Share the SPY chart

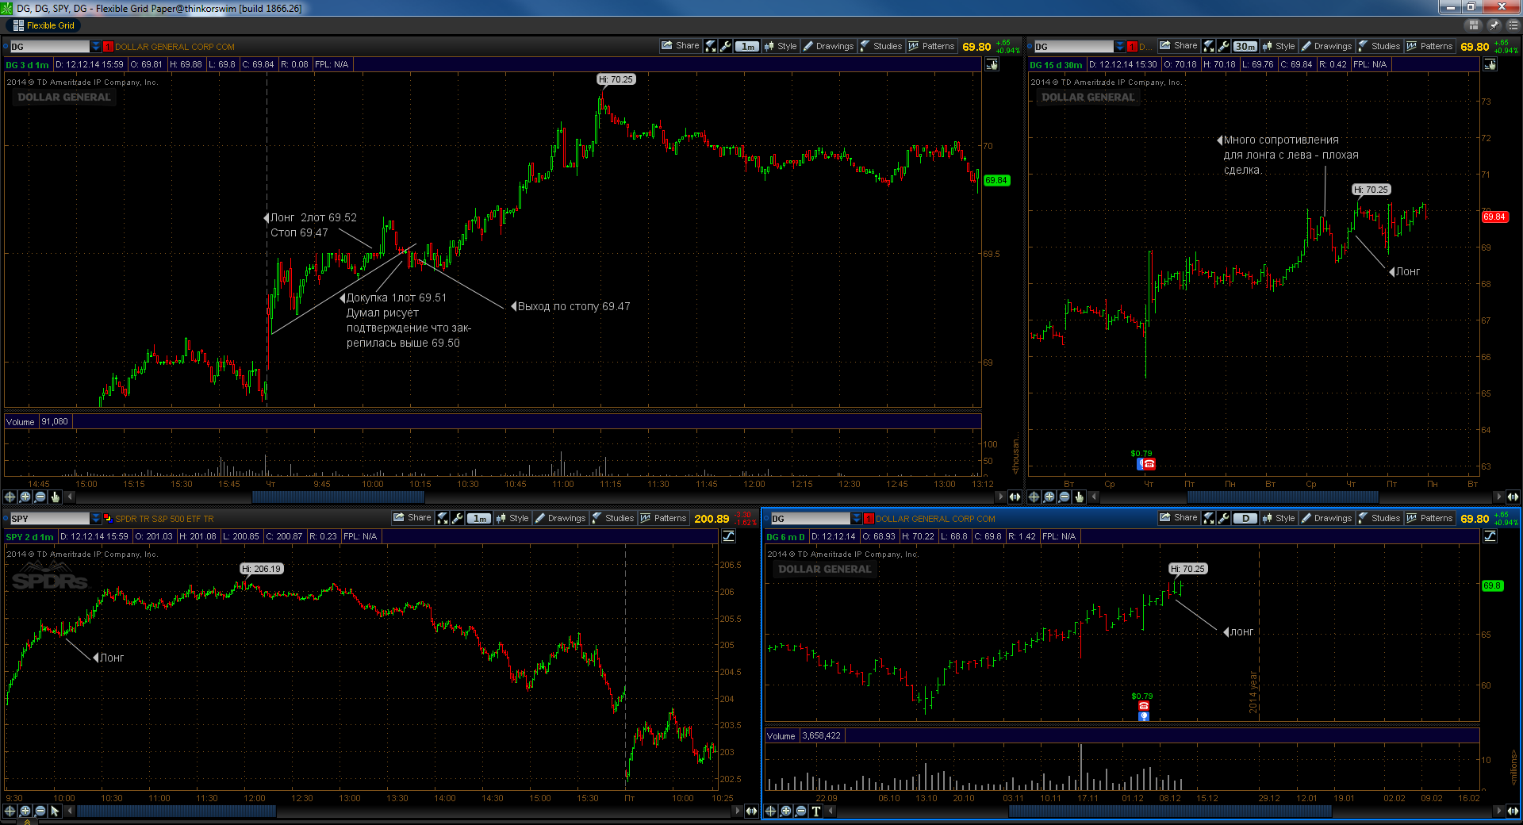click(412, 518)
